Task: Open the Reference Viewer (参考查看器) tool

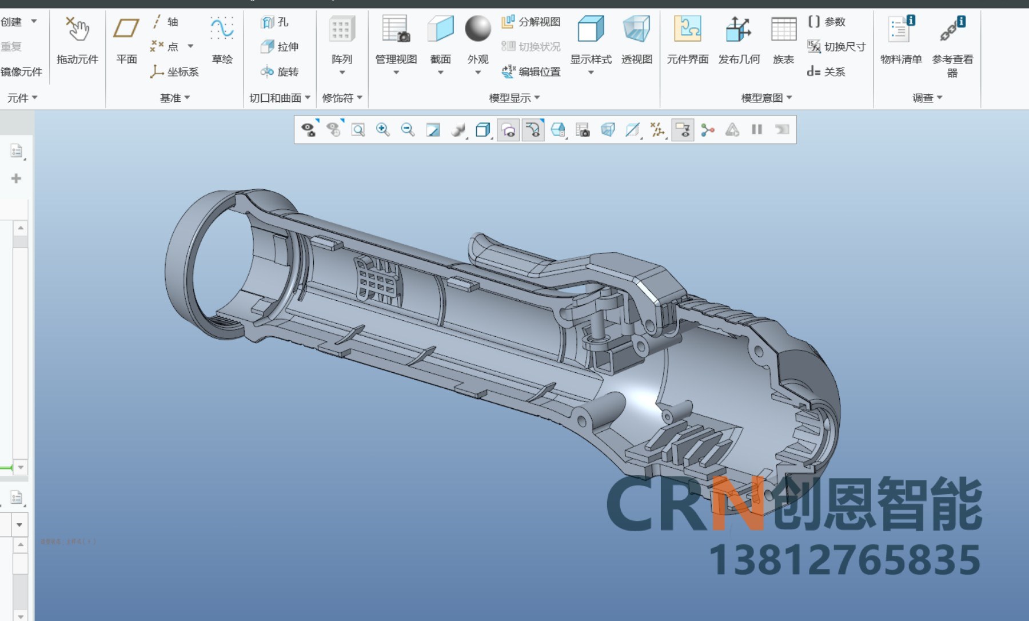Action: pos(952,46)
